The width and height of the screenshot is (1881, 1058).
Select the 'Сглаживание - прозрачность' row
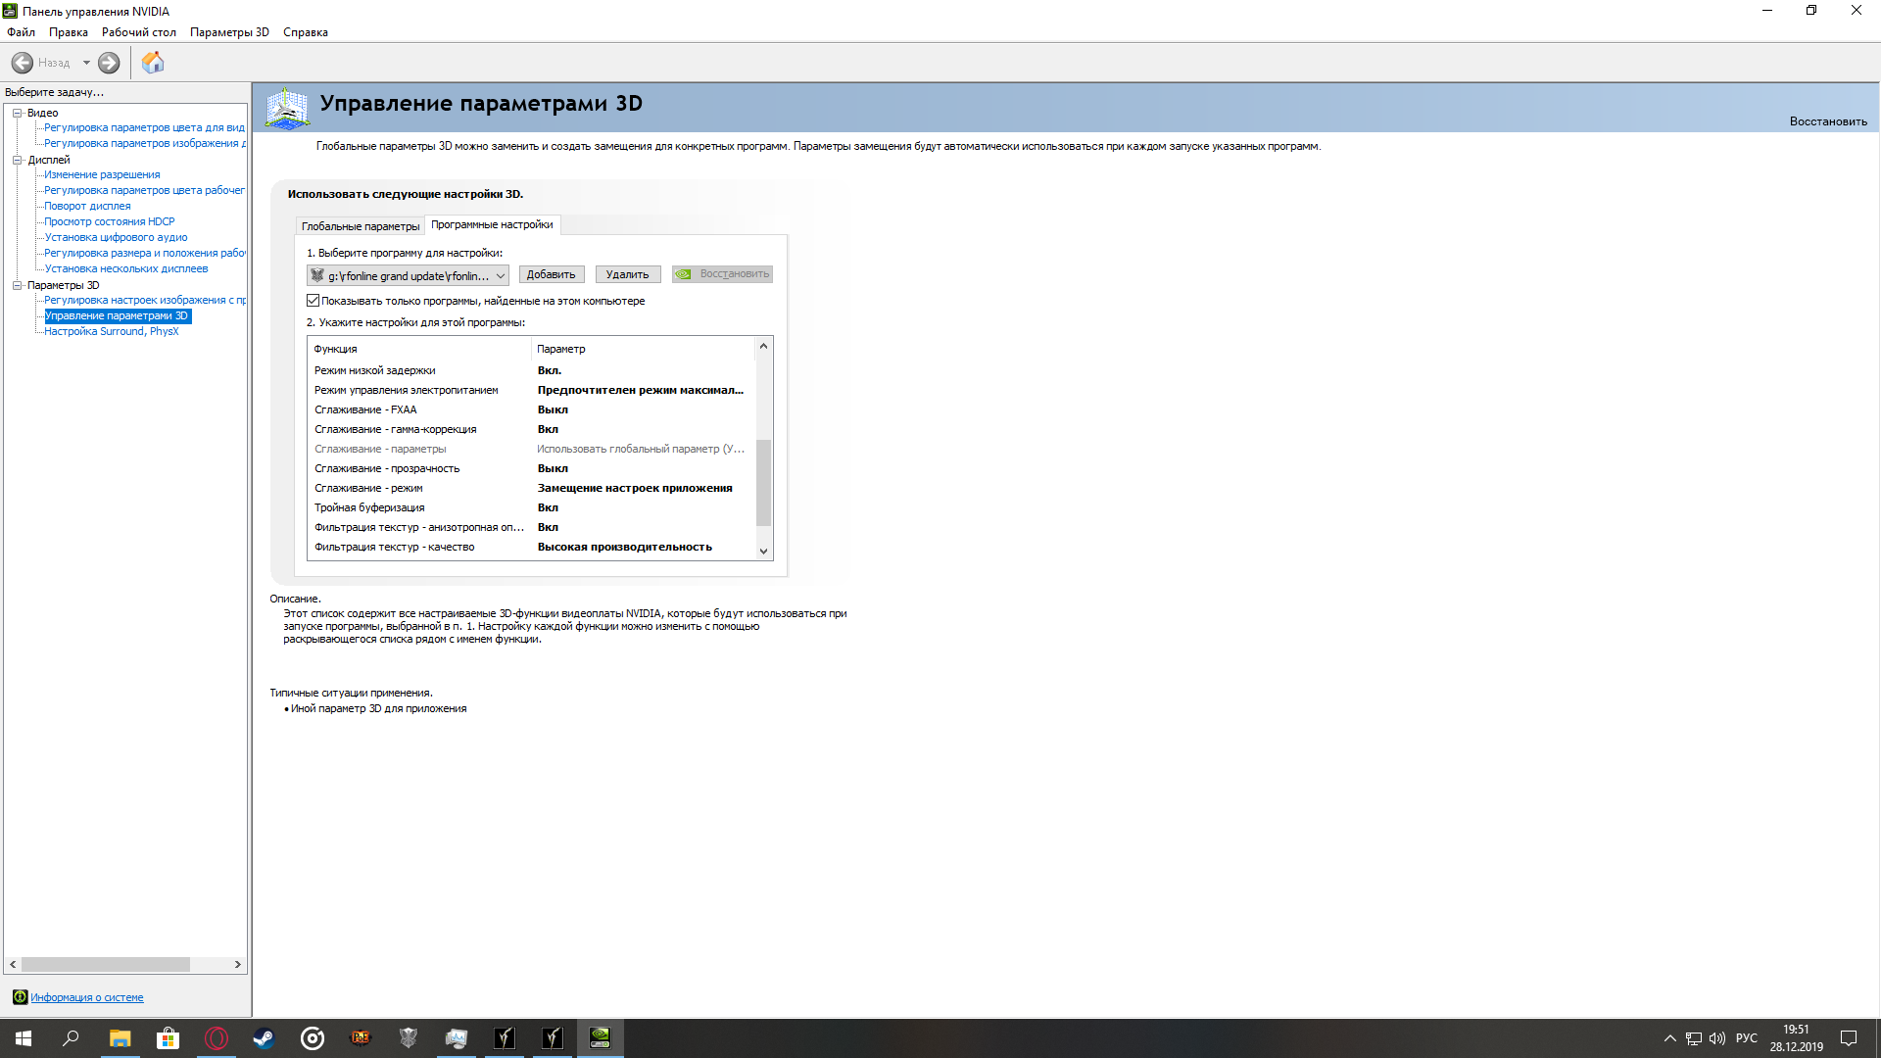[x=532, y=468]
